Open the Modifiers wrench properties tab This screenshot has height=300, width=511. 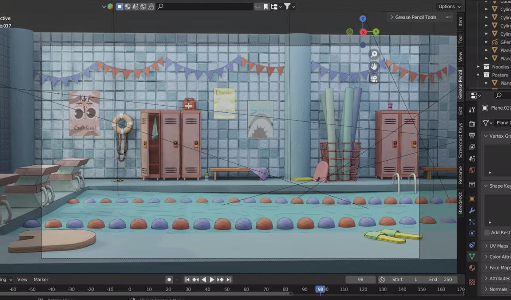coord(472,210)
